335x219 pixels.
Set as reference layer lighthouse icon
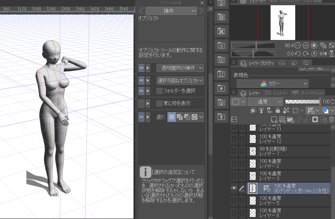click(261, 110)
